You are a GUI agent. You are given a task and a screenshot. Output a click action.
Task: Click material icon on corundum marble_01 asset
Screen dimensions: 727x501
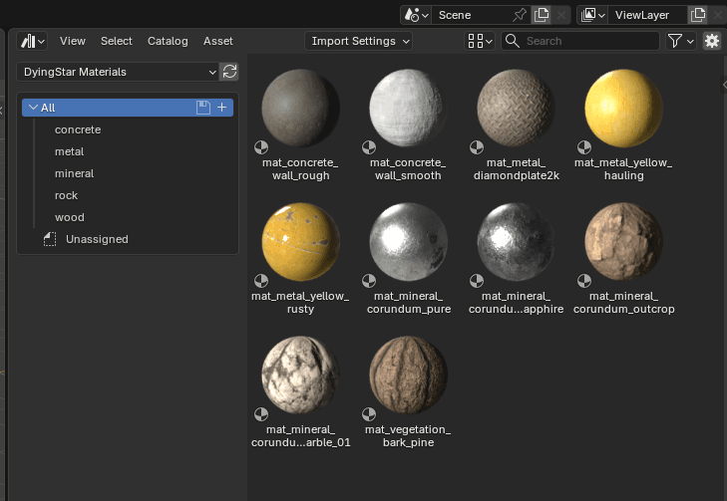tap(261, 414)
